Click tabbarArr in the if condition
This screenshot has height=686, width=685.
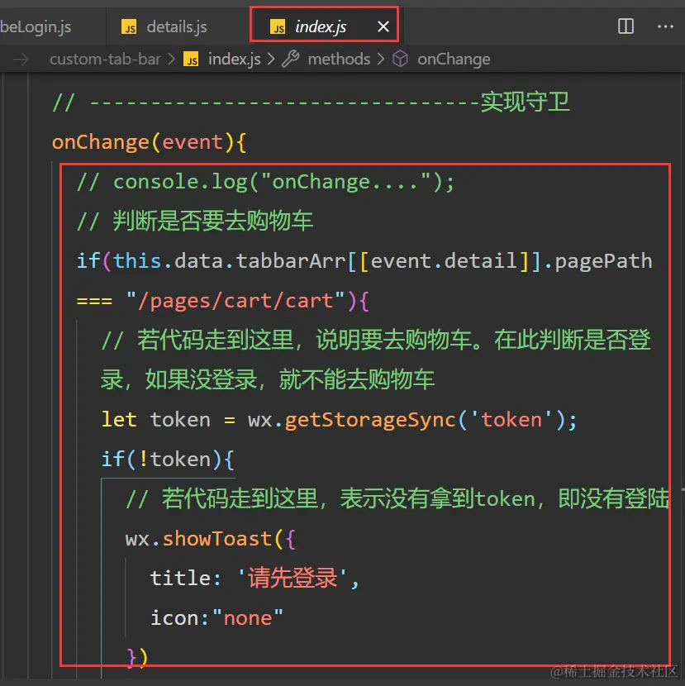(x=291, y=261)
